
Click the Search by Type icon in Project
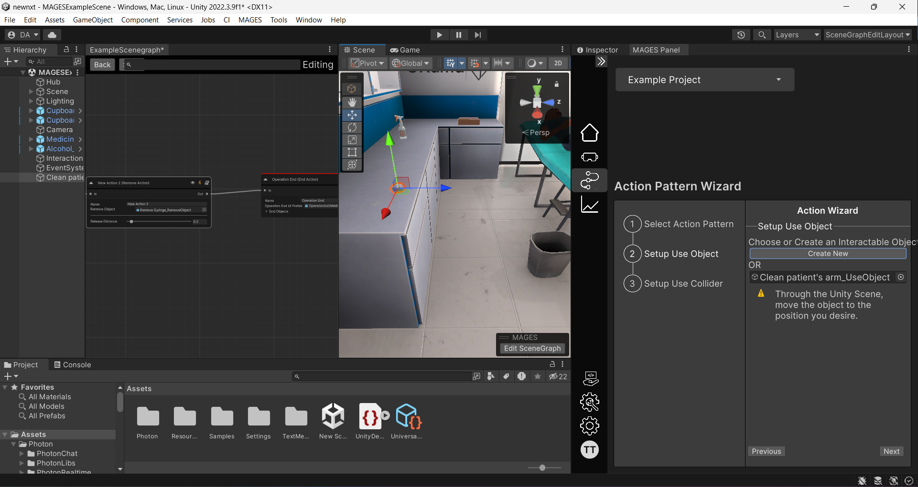tap(491, 376)
